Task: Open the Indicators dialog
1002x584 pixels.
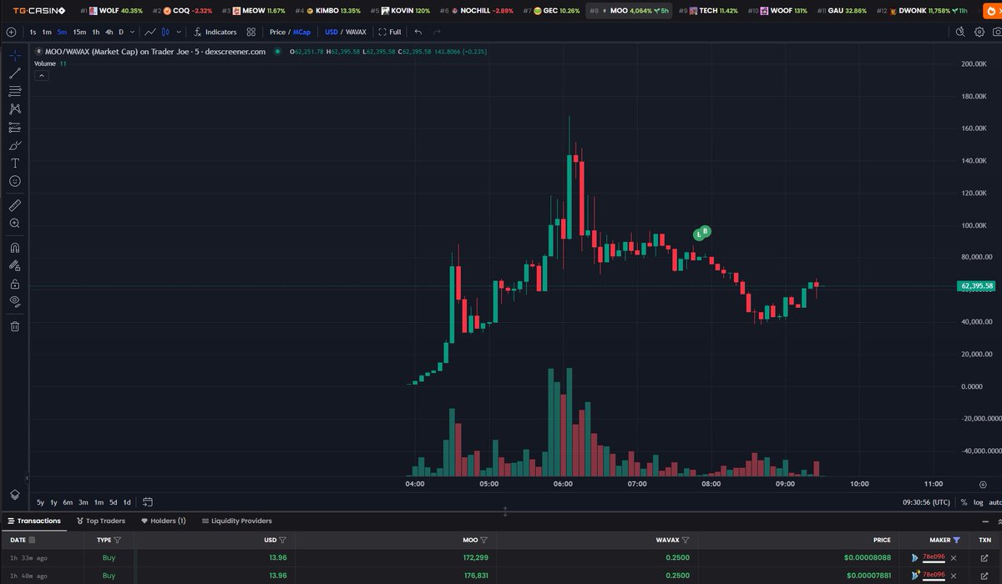Action: tap(215, 32)
